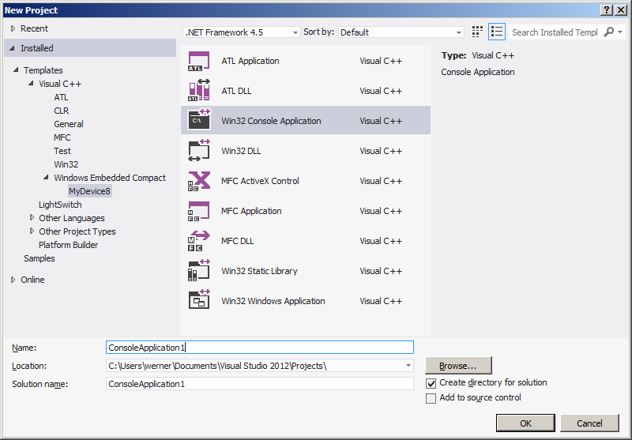Click the Win32 Windows Application icon
This screenshot has height=440, width=632.
click(199, 301)
